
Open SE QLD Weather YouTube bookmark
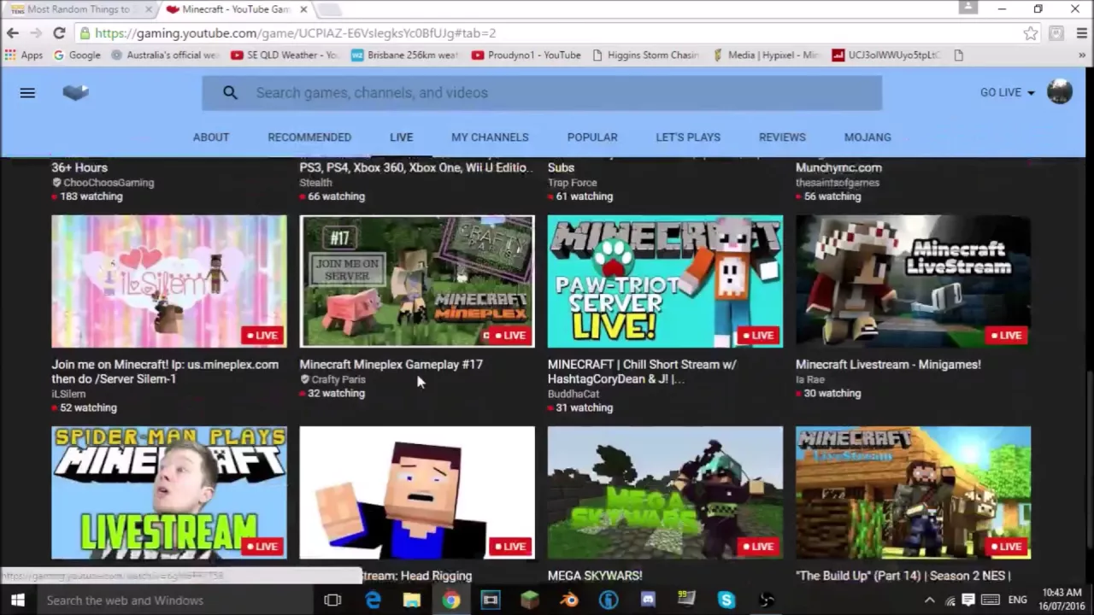[285, 55]
